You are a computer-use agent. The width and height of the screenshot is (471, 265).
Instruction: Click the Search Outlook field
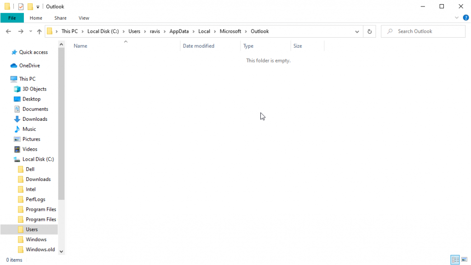(423, 31)
